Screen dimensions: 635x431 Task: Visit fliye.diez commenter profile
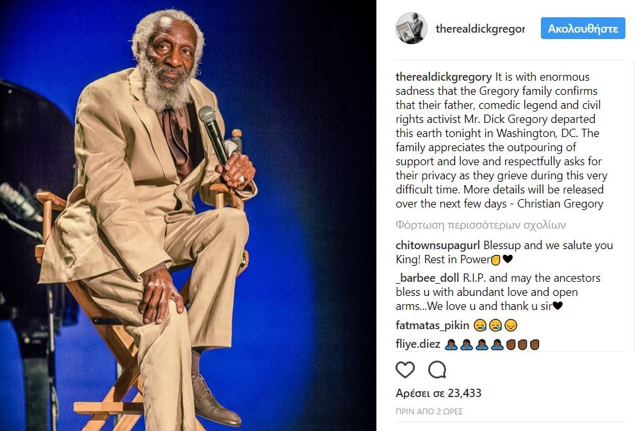tap(418, 344)
